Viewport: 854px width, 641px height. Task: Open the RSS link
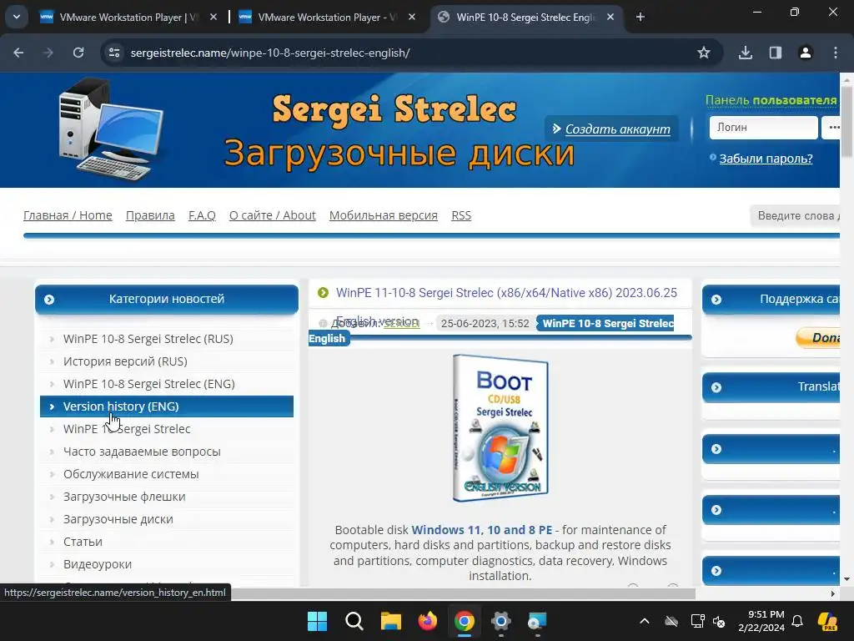click(x=461, y=215)
